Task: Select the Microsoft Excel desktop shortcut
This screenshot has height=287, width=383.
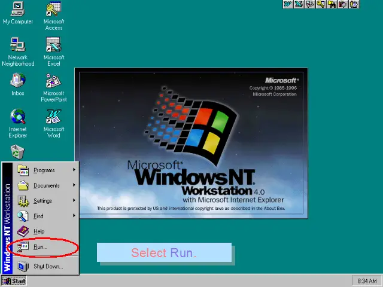Action: [54, 52]
